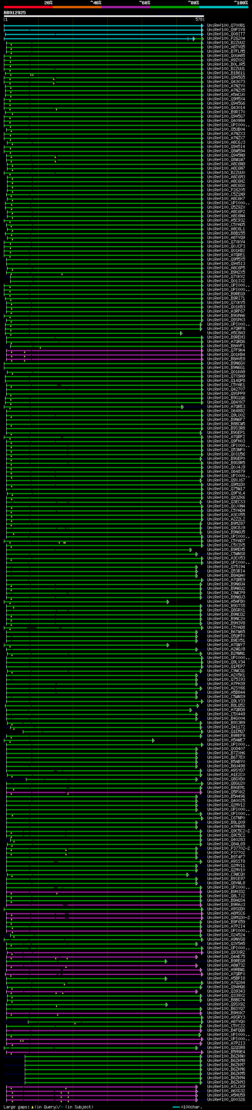This screenshot has width=252, height=1110.
Task: Select label UniRef100_Q9M5X4
Action: [226, 99]
